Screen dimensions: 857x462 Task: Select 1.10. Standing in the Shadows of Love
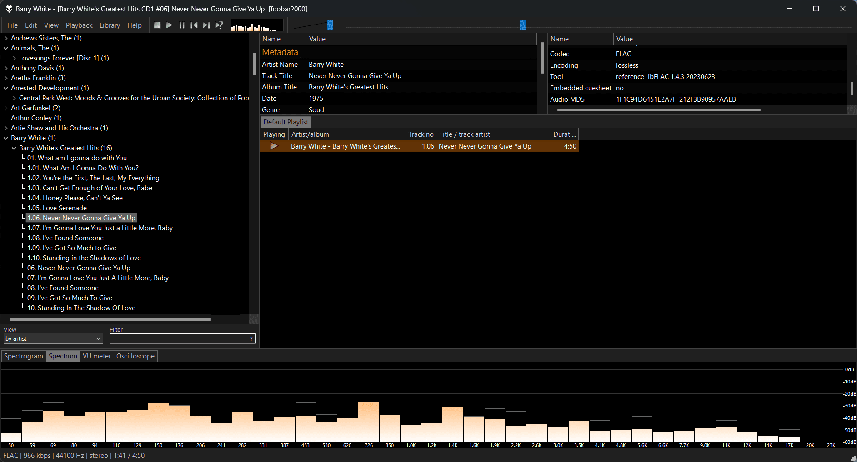[x=84, y=258]
